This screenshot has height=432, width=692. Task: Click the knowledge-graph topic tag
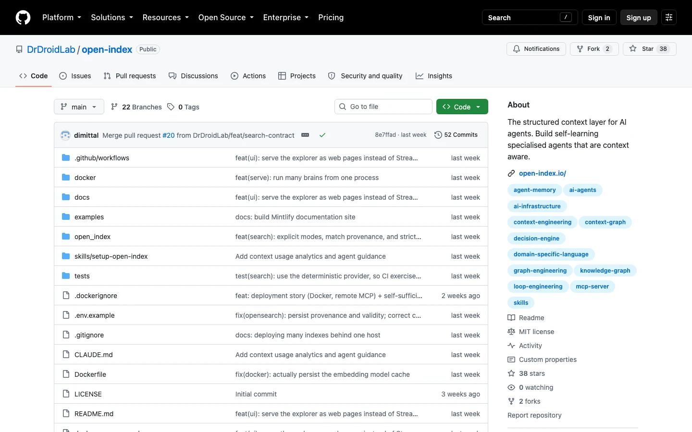point(605,271)
